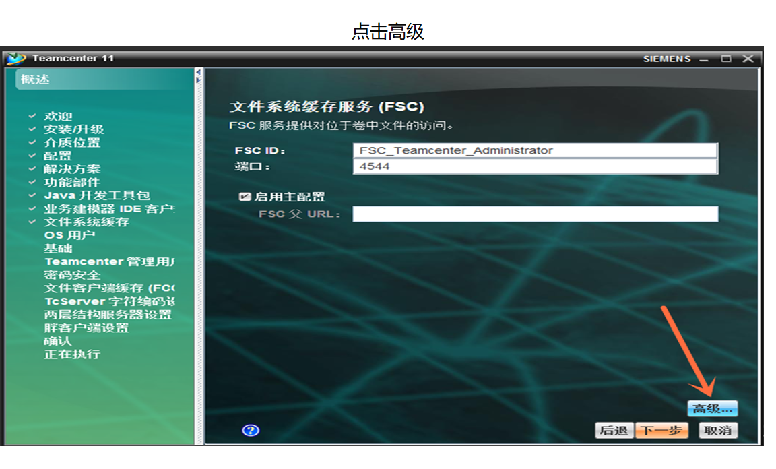This screenshot has height=469, width=776.
Task: Select the Teamcenter 管理用户 step
Action: [109, 261]
